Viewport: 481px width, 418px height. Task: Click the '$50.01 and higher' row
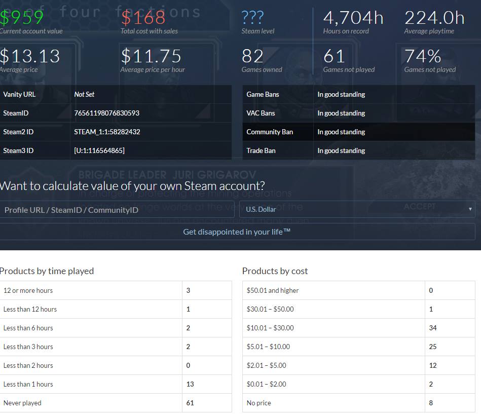click(359, 290)
